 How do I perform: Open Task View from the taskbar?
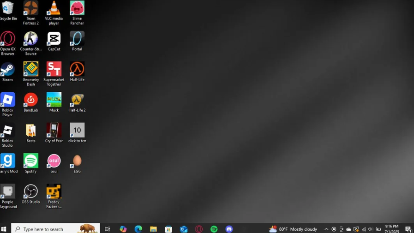[107, 229]
